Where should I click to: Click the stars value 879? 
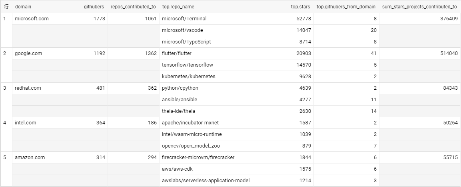pyautogui.click(x=307, y=146)
